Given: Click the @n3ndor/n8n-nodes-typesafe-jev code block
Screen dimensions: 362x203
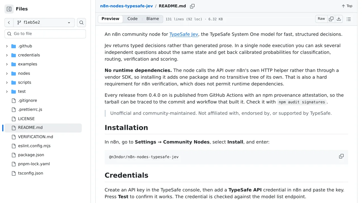Looking at the screenshot, I should 226,157.
